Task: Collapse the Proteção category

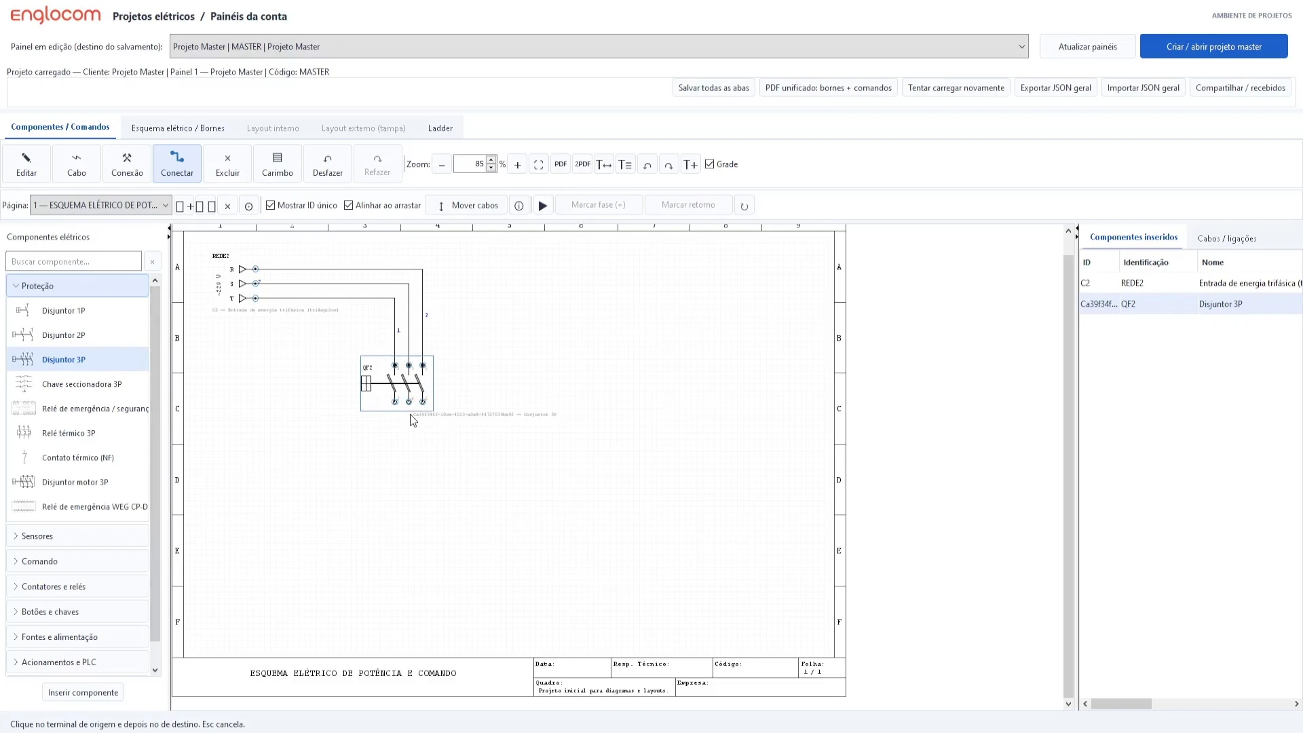Action: [77, 286]
